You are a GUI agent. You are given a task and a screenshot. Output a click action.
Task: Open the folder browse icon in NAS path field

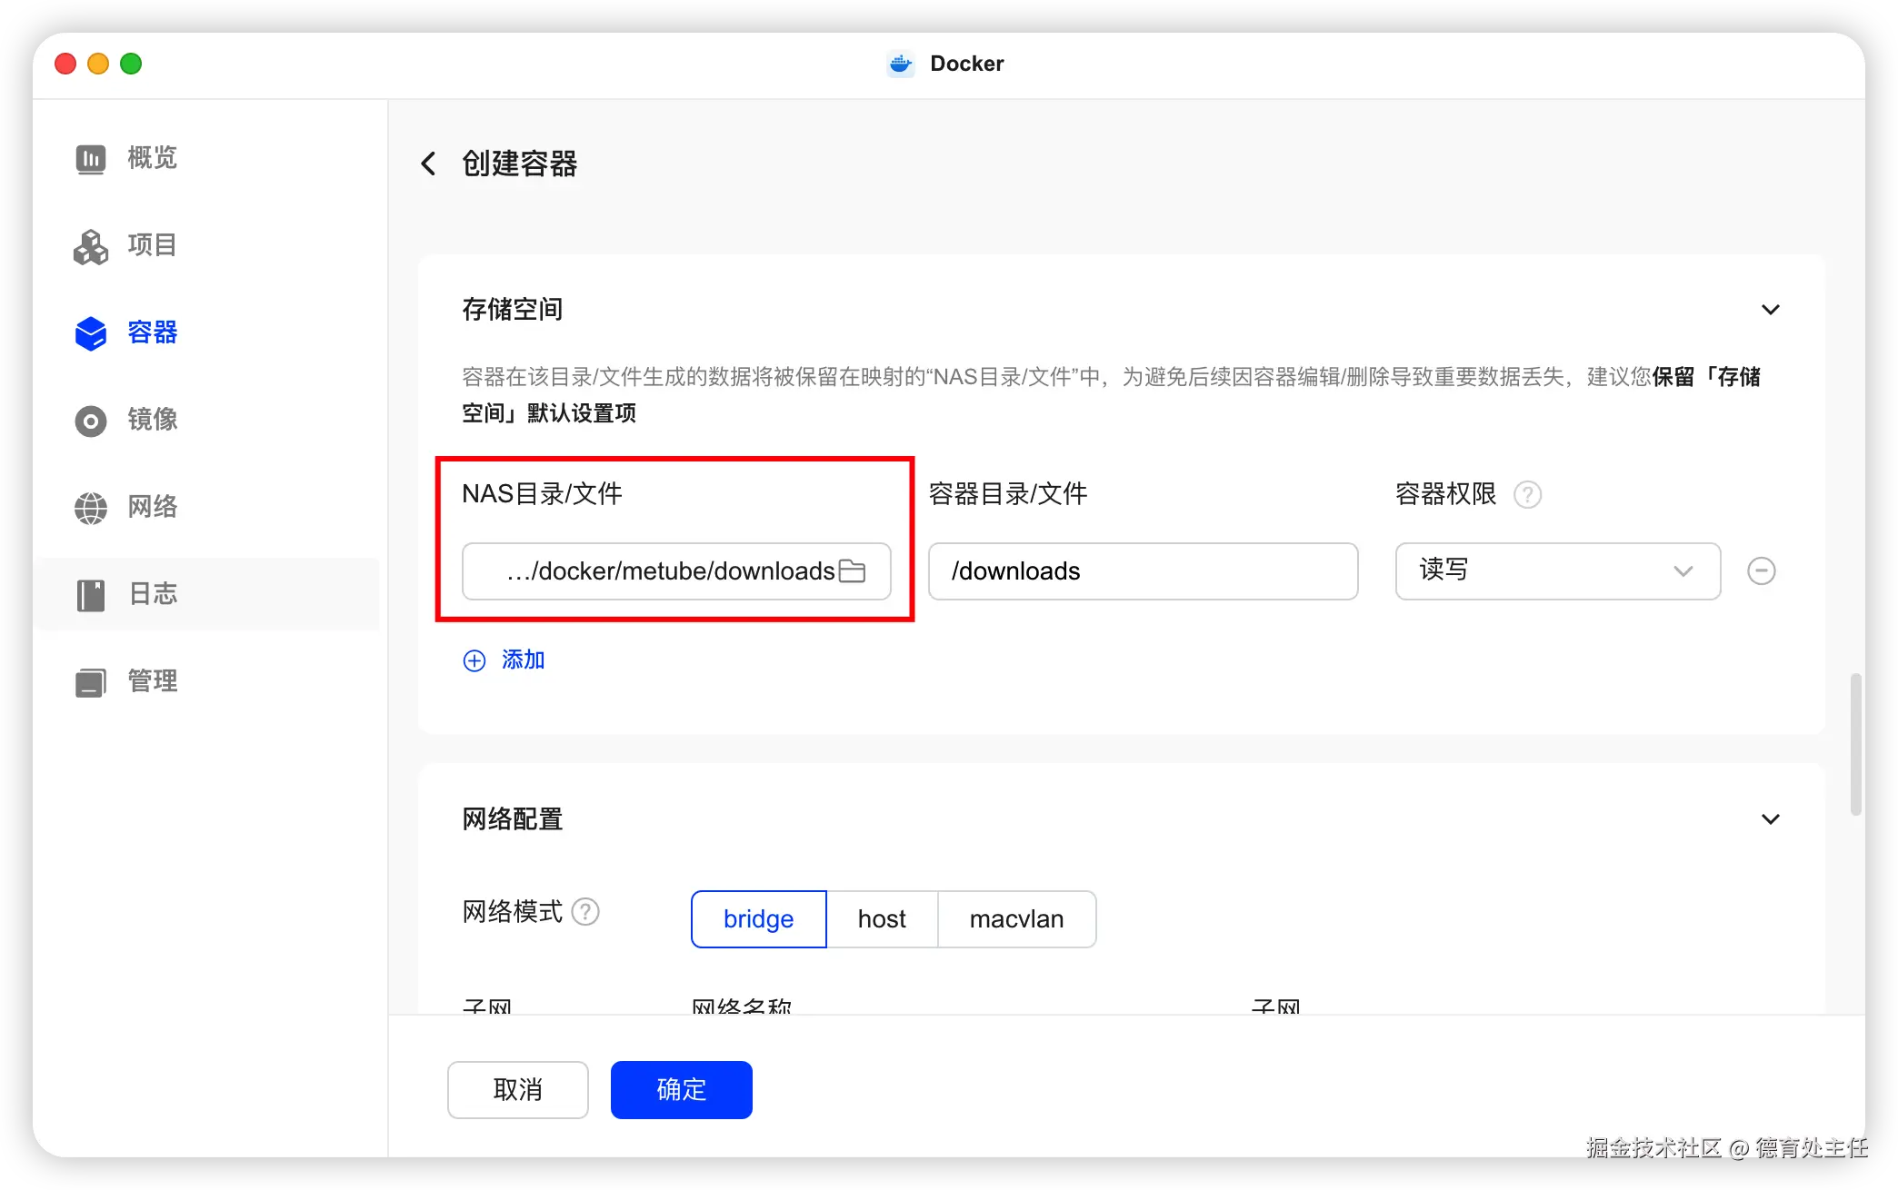(x=852, y=571)
